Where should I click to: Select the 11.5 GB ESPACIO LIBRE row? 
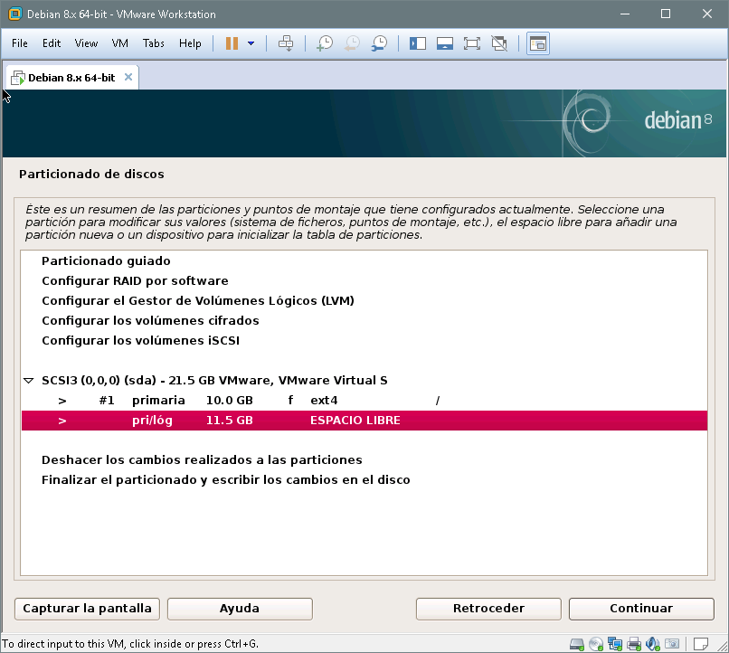[363, 421]
